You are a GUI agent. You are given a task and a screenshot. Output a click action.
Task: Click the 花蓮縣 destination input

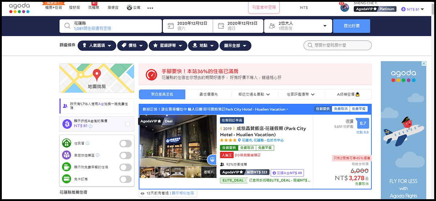[111, 26]
